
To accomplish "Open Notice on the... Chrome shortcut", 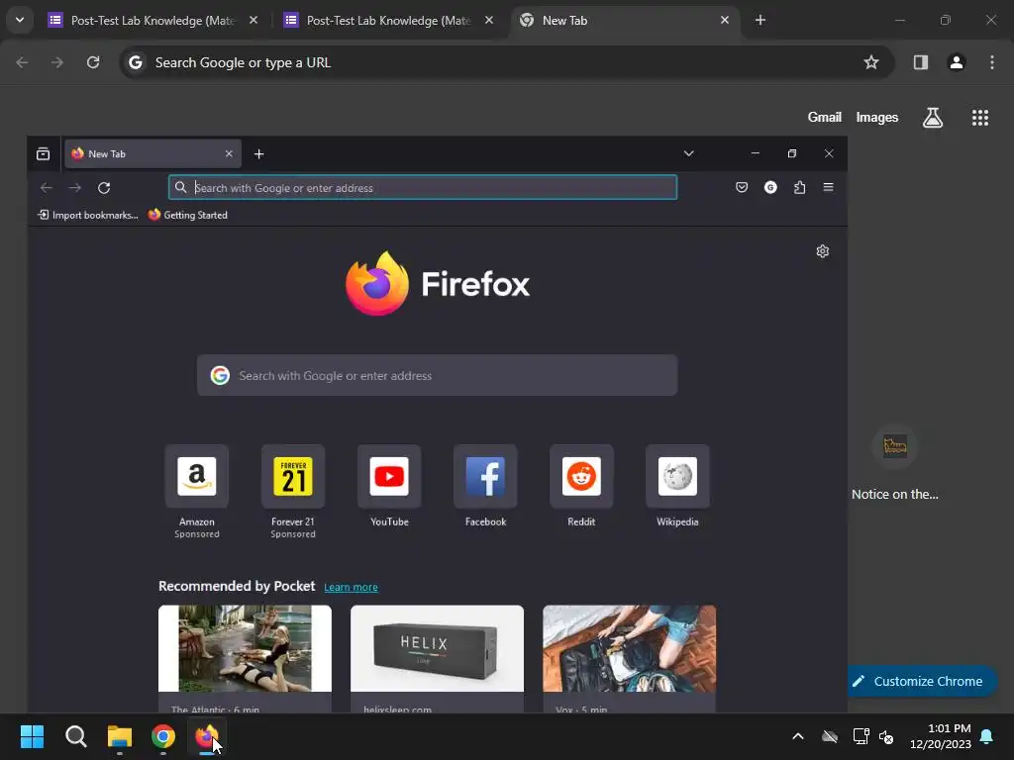I will pyautogui.click(x=895, y=464).
